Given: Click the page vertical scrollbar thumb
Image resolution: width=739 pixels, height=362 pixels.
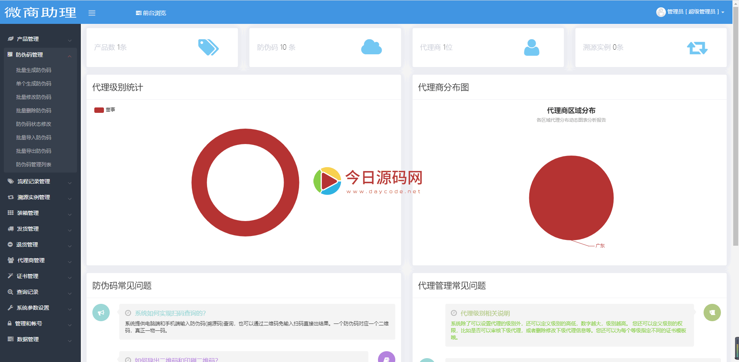Looking at the screenshot, I should [736, 127].
